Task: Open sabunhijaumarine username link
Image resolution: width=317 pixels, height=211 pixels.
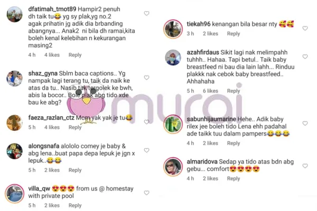Action: pos(211,119)
